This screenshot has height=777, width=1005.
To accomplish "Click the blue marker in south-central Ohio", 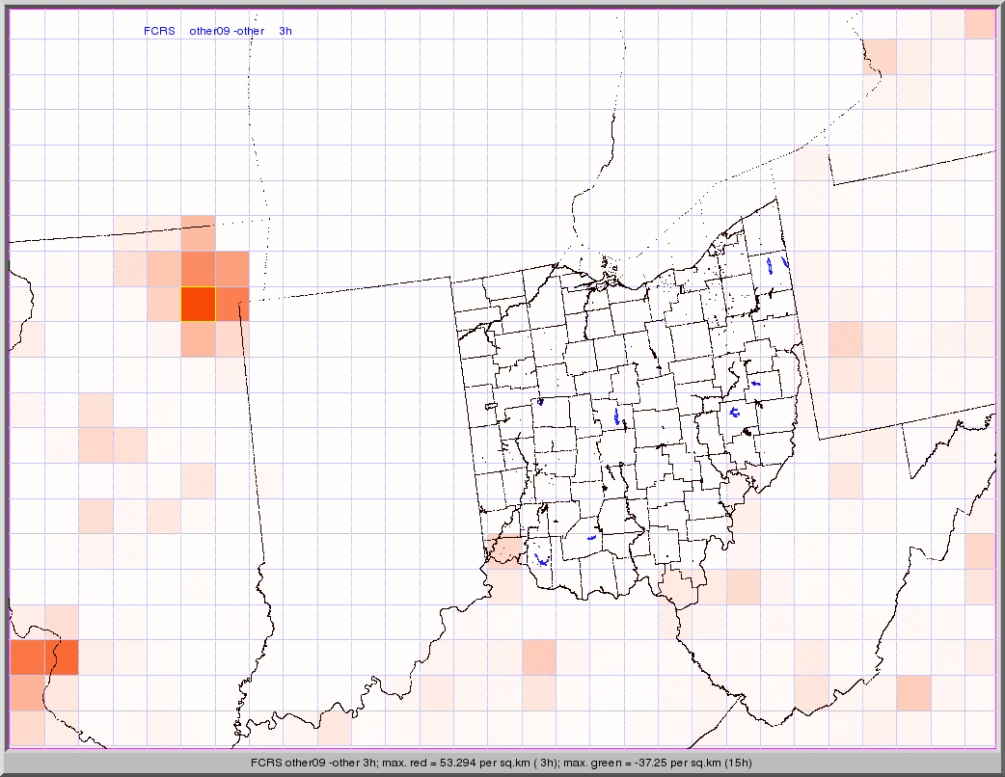I will 591,537.
